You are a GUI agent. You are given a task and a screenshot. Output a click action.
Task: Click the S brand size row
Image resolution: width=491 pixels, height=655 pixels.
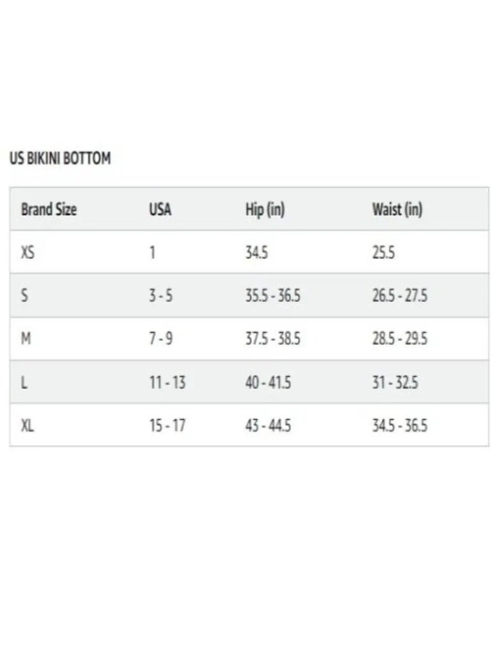[249, 296]
